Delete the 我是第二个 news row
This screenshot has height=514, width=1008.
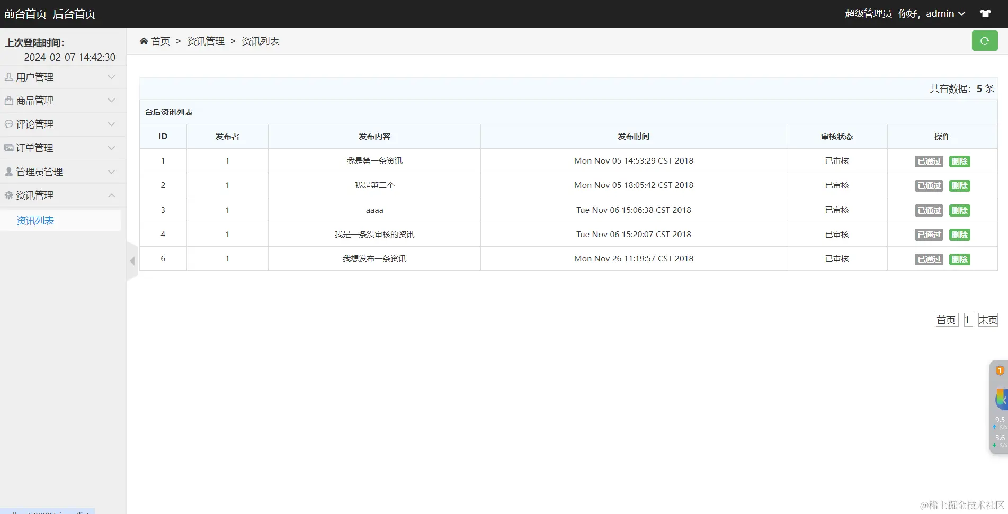click(x=959, y=185)
